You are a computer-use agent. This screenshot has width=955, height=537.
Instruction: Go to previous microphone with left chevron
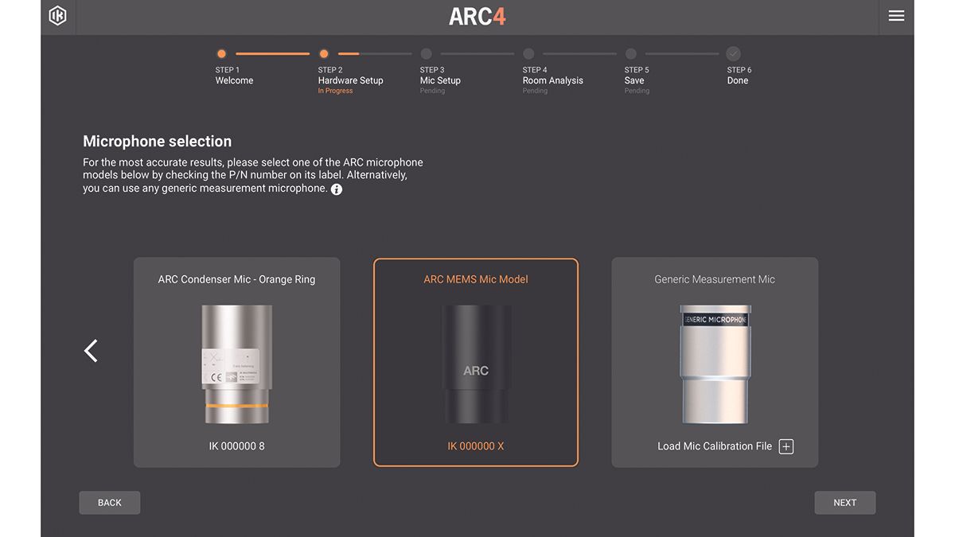pyautogui.click(x=92, y=351)
